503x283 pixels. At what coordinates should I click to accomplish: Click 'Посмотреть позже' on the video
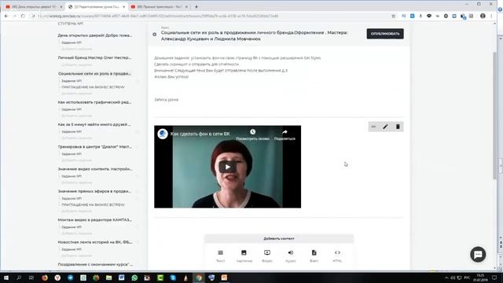point(252,134)
